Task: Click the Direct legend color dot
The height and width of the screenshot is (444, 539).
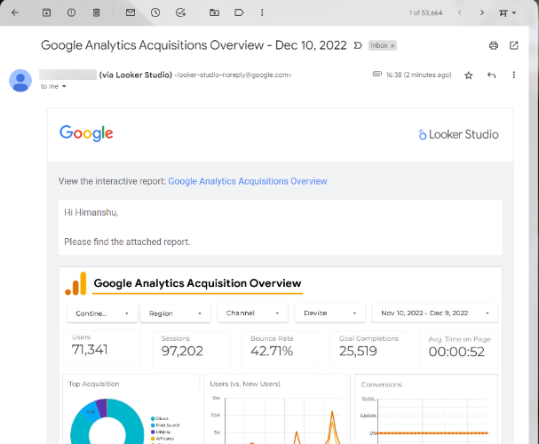Action: point(153,418)
